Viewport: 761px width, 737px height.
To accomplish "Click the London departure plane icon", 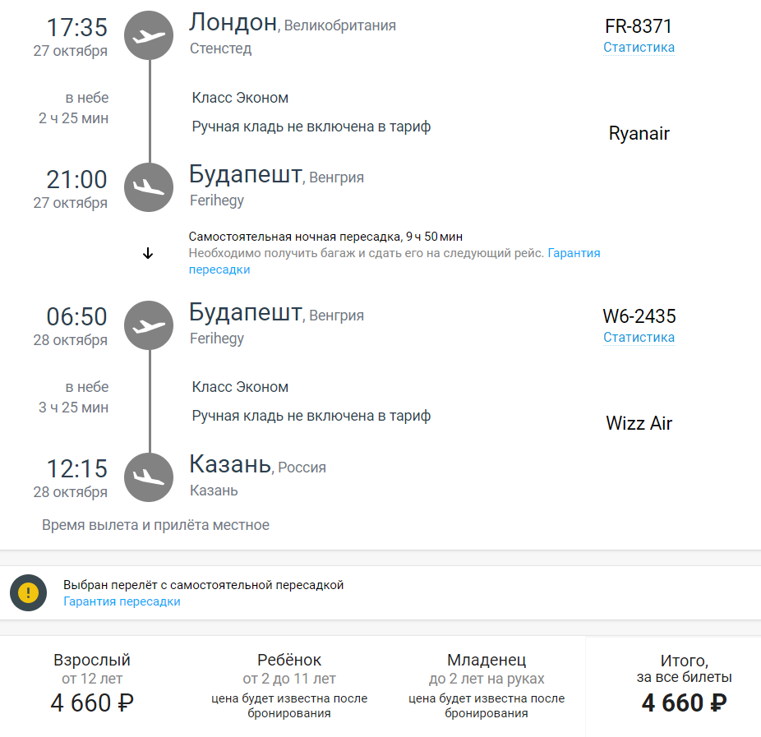I will [x=149, y=37].
